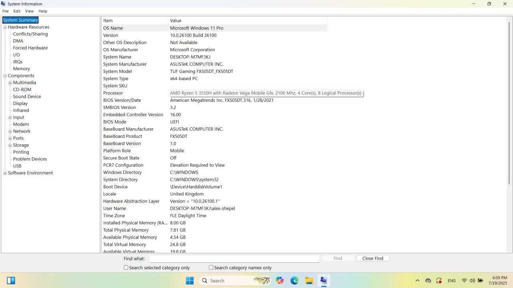This screenshot has width=513, height=288.
Task: Select Modem in the tree
Action: [21, 124]
